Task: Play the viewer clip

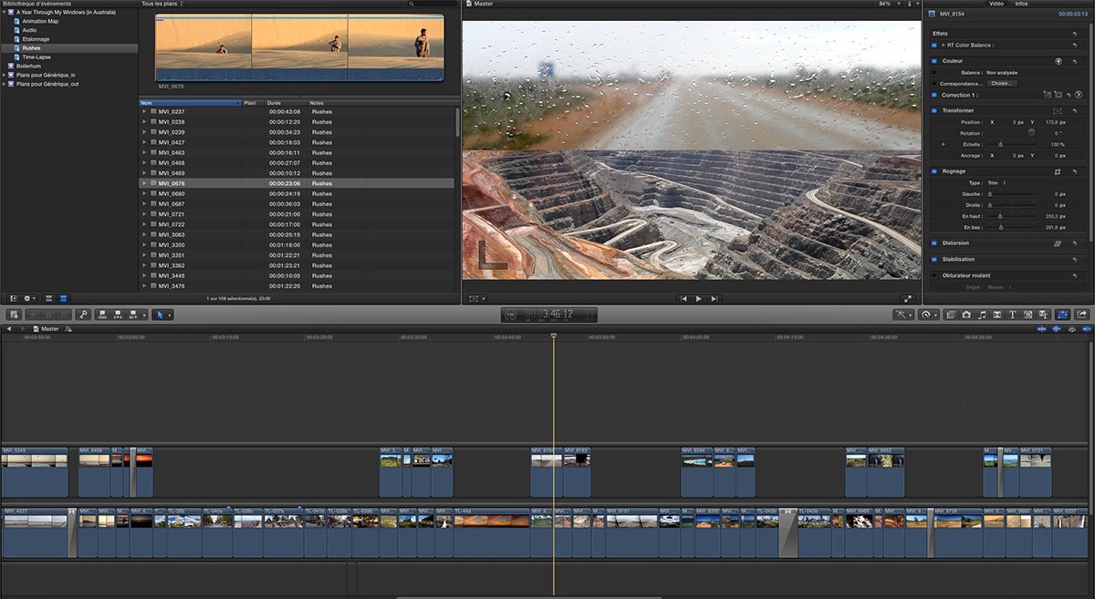Action: [x=699, y=298]
